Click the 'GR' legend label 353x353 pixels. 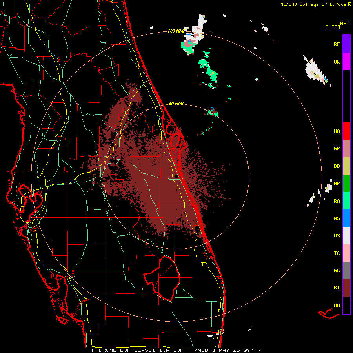coord(337,149)
